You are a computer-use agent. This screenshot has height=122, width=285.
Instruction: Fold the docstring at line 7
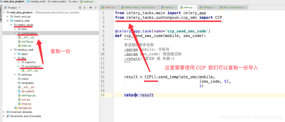113,40
